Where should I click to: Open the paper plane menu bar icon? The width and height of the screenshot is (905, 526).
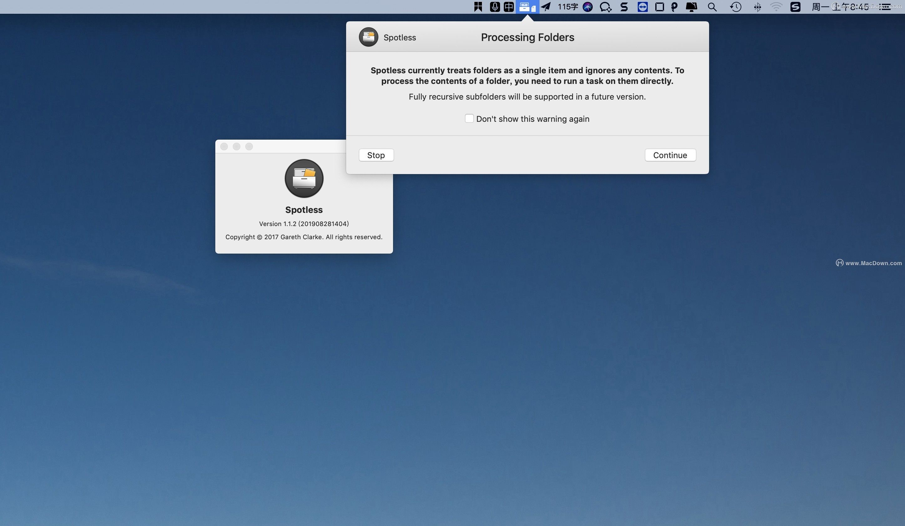point(546,7)
